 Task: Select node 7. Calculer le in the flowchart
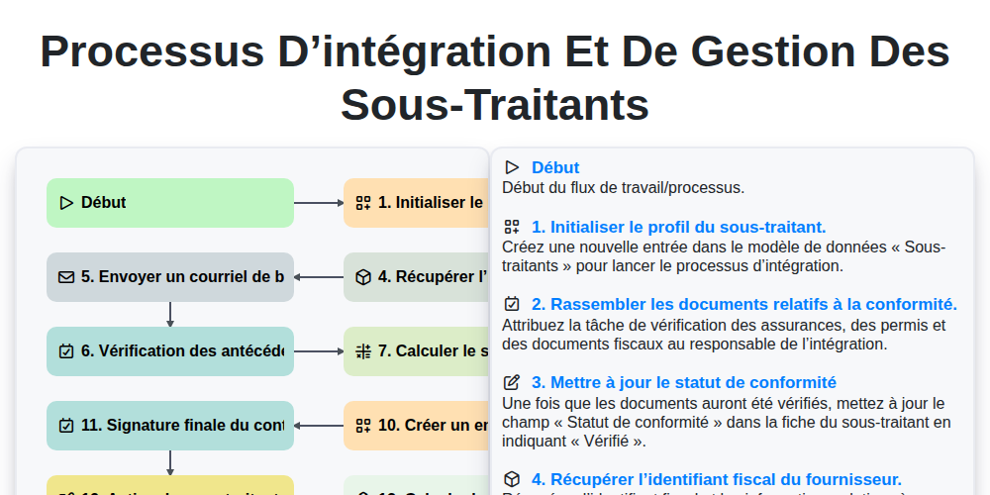(x=416, y=351)
